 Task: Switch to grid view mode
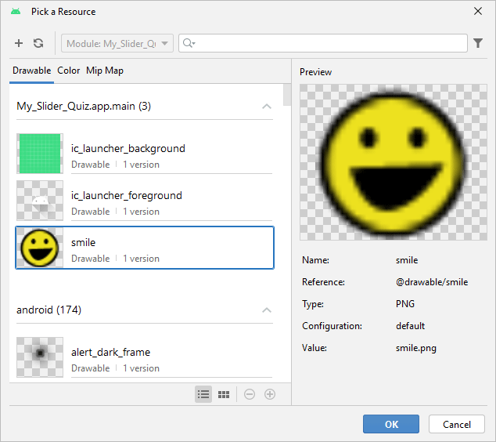[x=224, y=394]
